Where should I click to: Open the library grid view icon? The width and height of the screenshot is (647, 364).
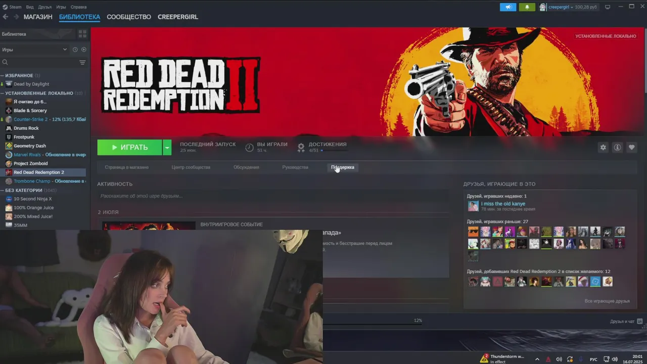[82, 34]
